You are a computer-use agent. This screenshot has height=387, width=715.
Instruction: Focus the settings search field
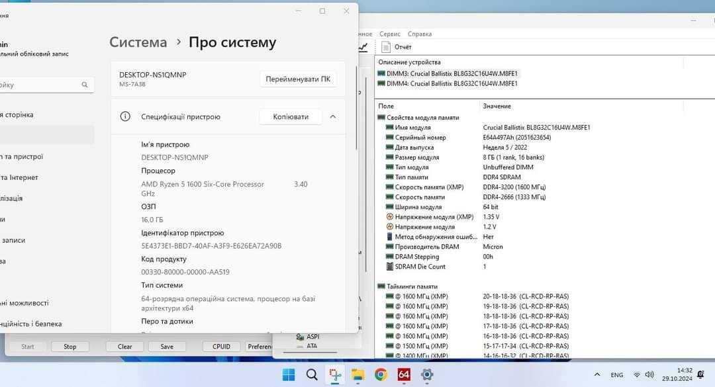pos(46,85)
